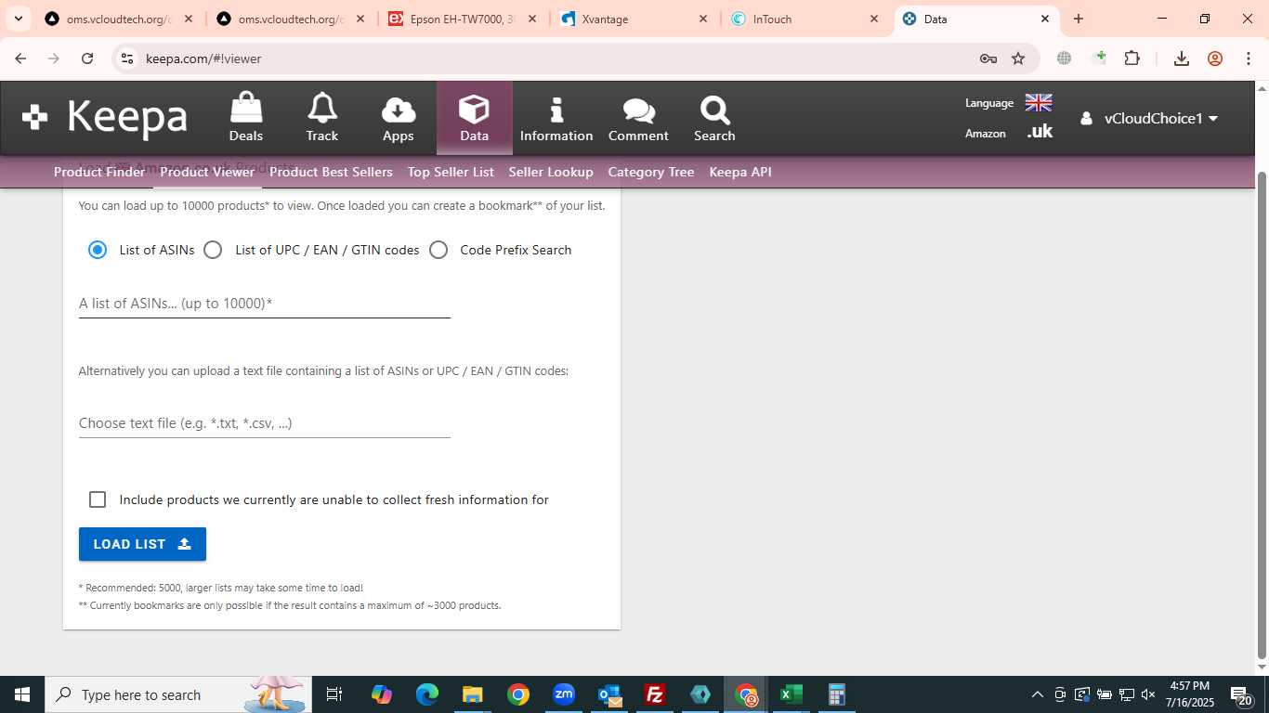This screenshot has height=713, width=1269.
Task: Focus the list of ASINs input field
Action: 265,304
